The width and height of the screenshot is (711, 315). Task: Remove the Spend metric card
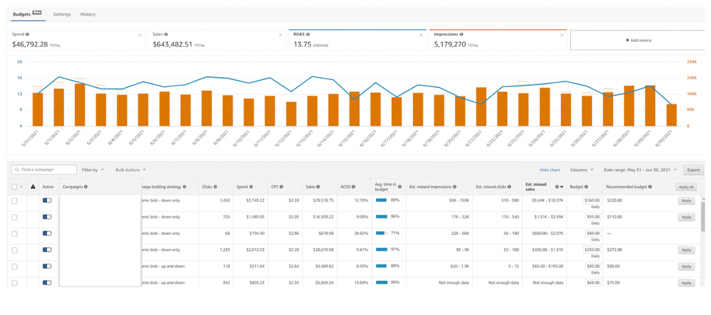pos(139,35)
